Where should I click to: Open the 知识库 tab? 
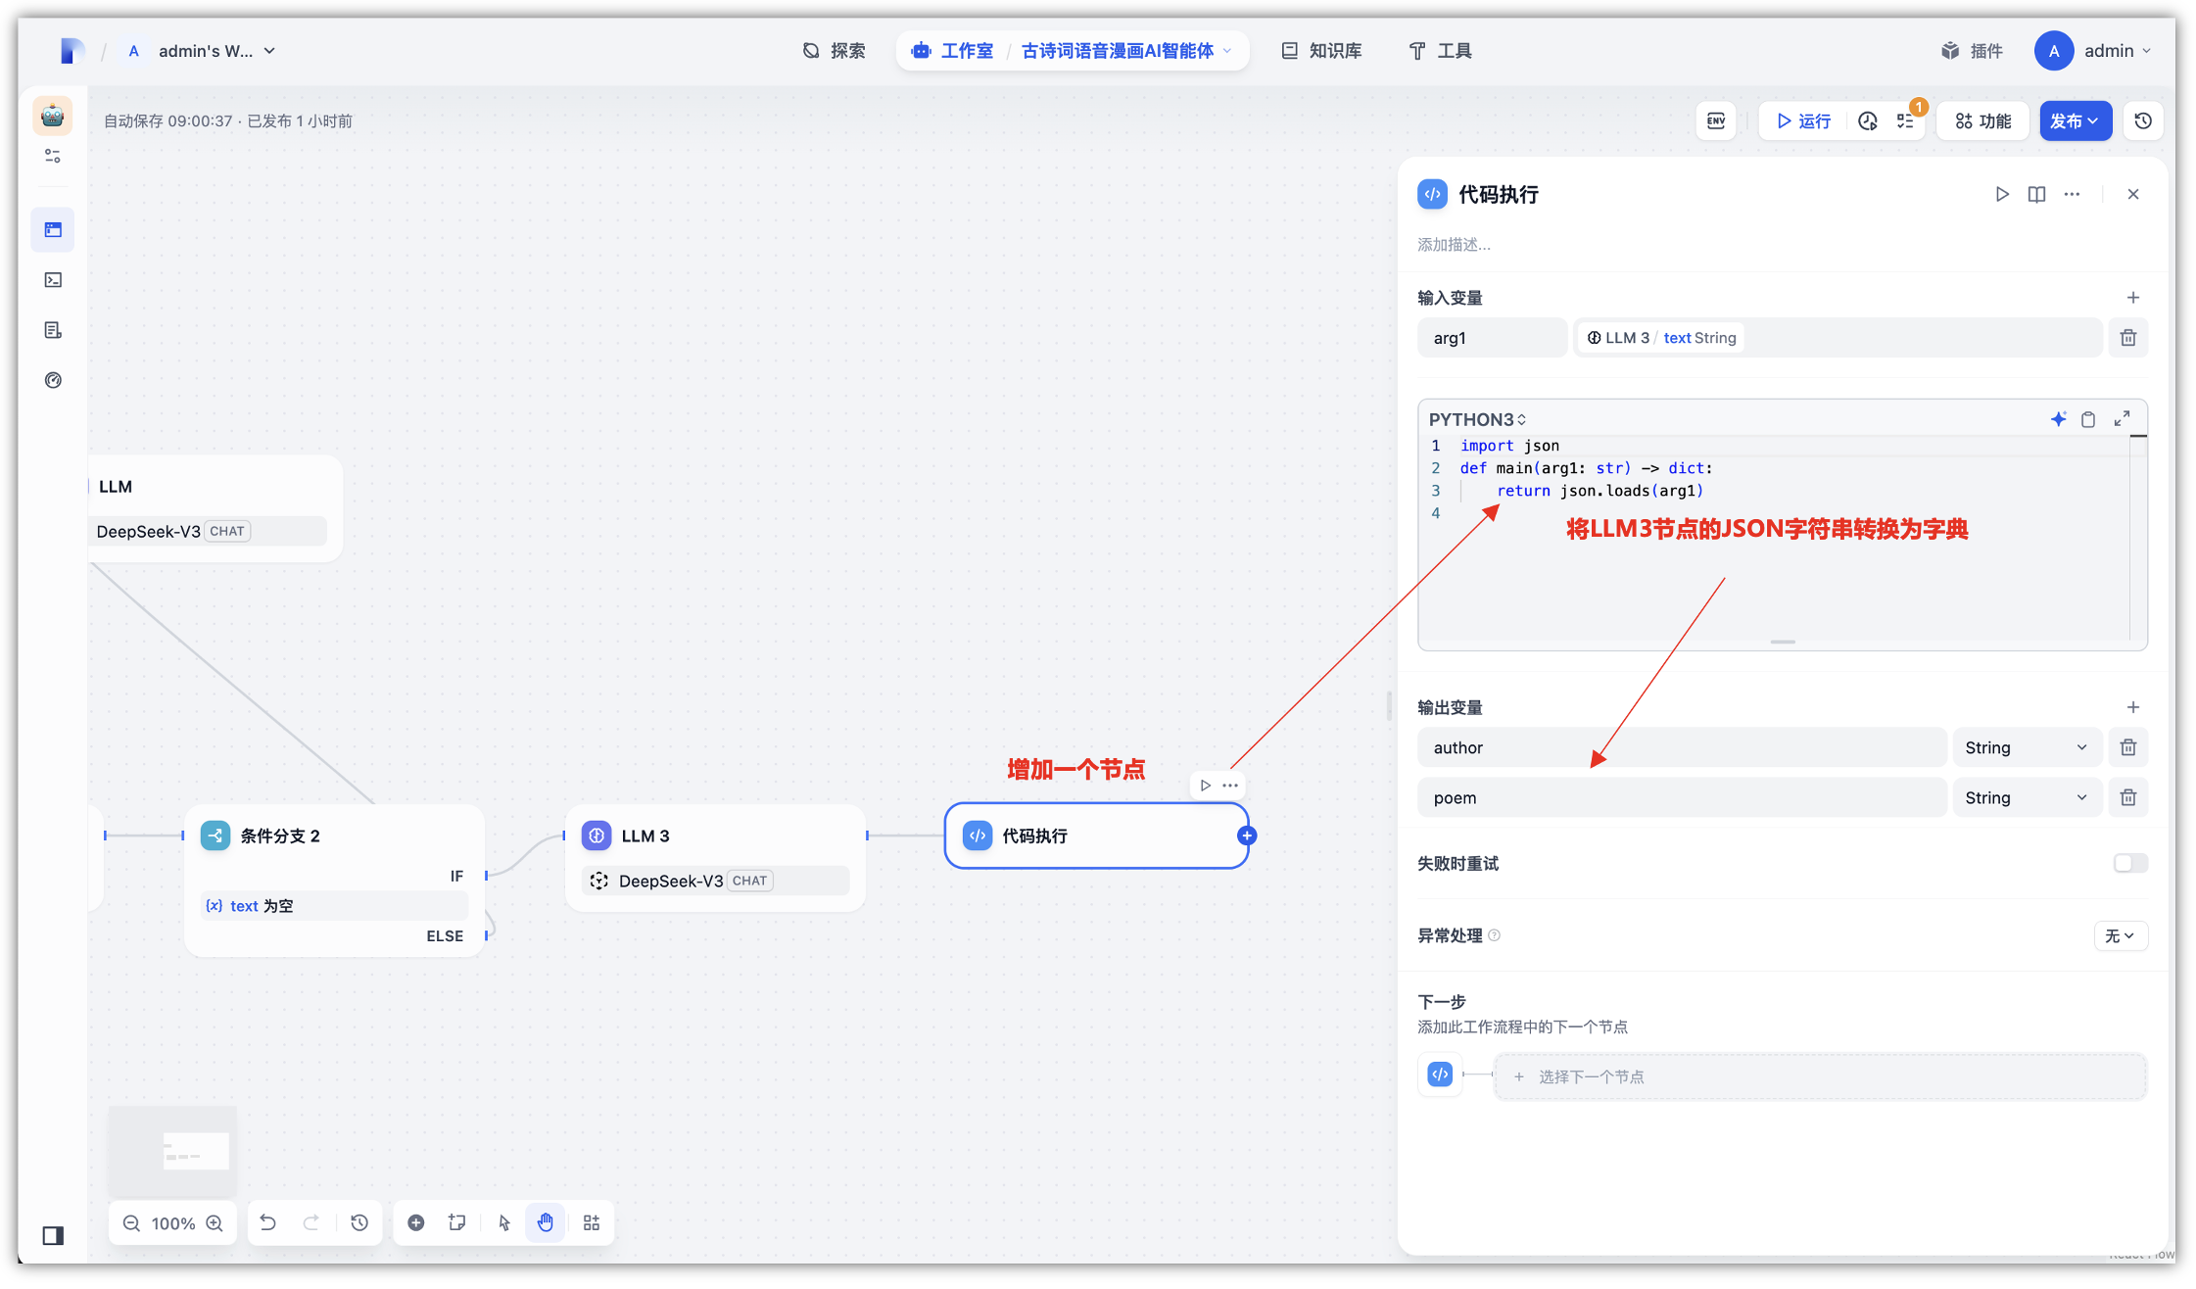point(1321,51)
